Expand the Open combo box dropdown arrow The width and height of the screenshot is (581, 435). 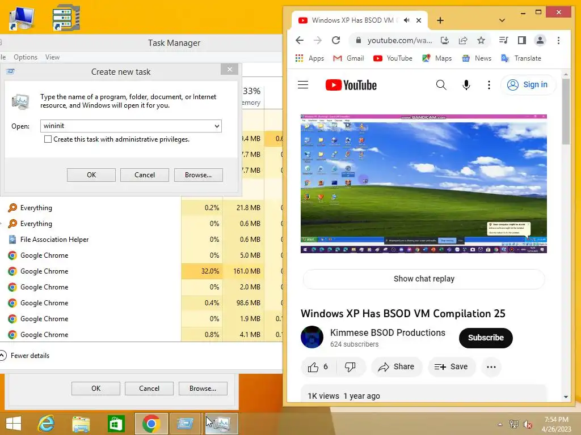(x=217, y=126)
